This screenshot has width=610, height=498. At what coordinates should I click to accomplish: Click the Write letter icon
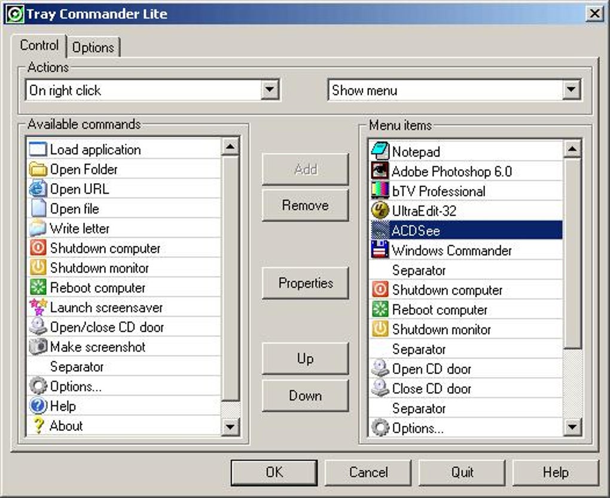38,229
